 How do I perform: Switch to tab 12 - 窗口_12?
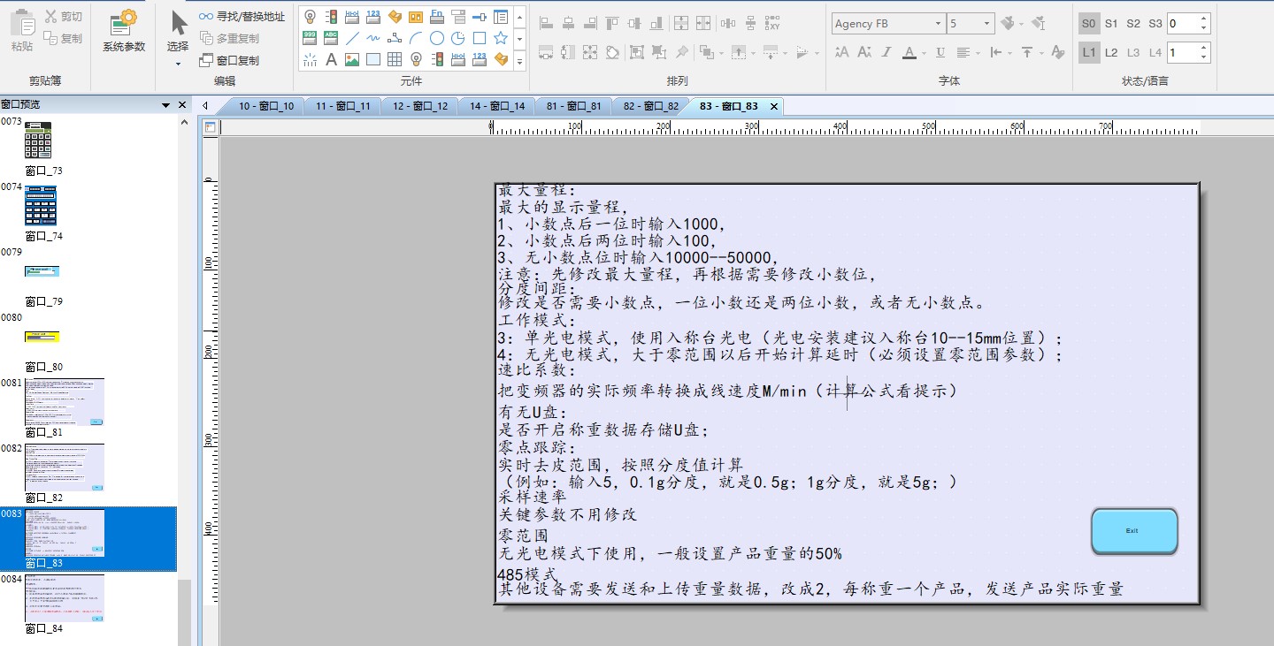coord(419,106)
